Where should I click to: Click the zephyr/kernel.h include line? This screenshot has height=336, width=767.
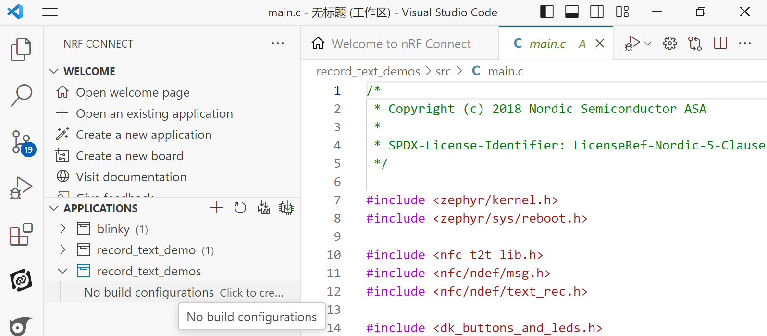tap(462, 200)
